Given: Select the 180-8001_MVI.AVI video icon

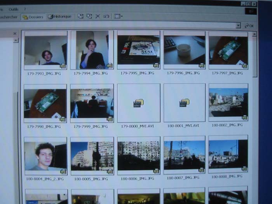Looking at the screenshot, I should pyautogui.click(x=185, y=103).
